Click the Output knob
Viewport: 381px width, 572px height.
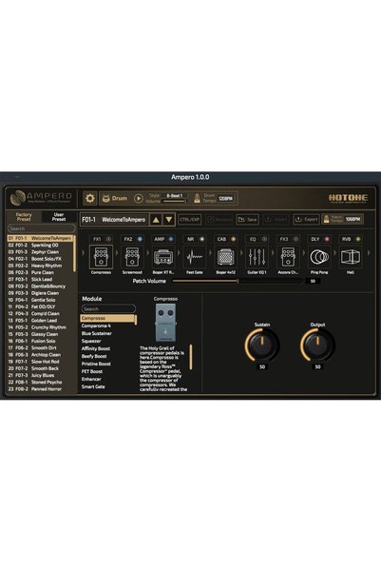pyautogui.click(x=317, y=344)
